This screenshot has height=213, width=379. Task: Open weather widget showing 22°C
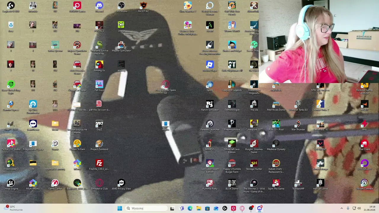[x=13, y=208]
